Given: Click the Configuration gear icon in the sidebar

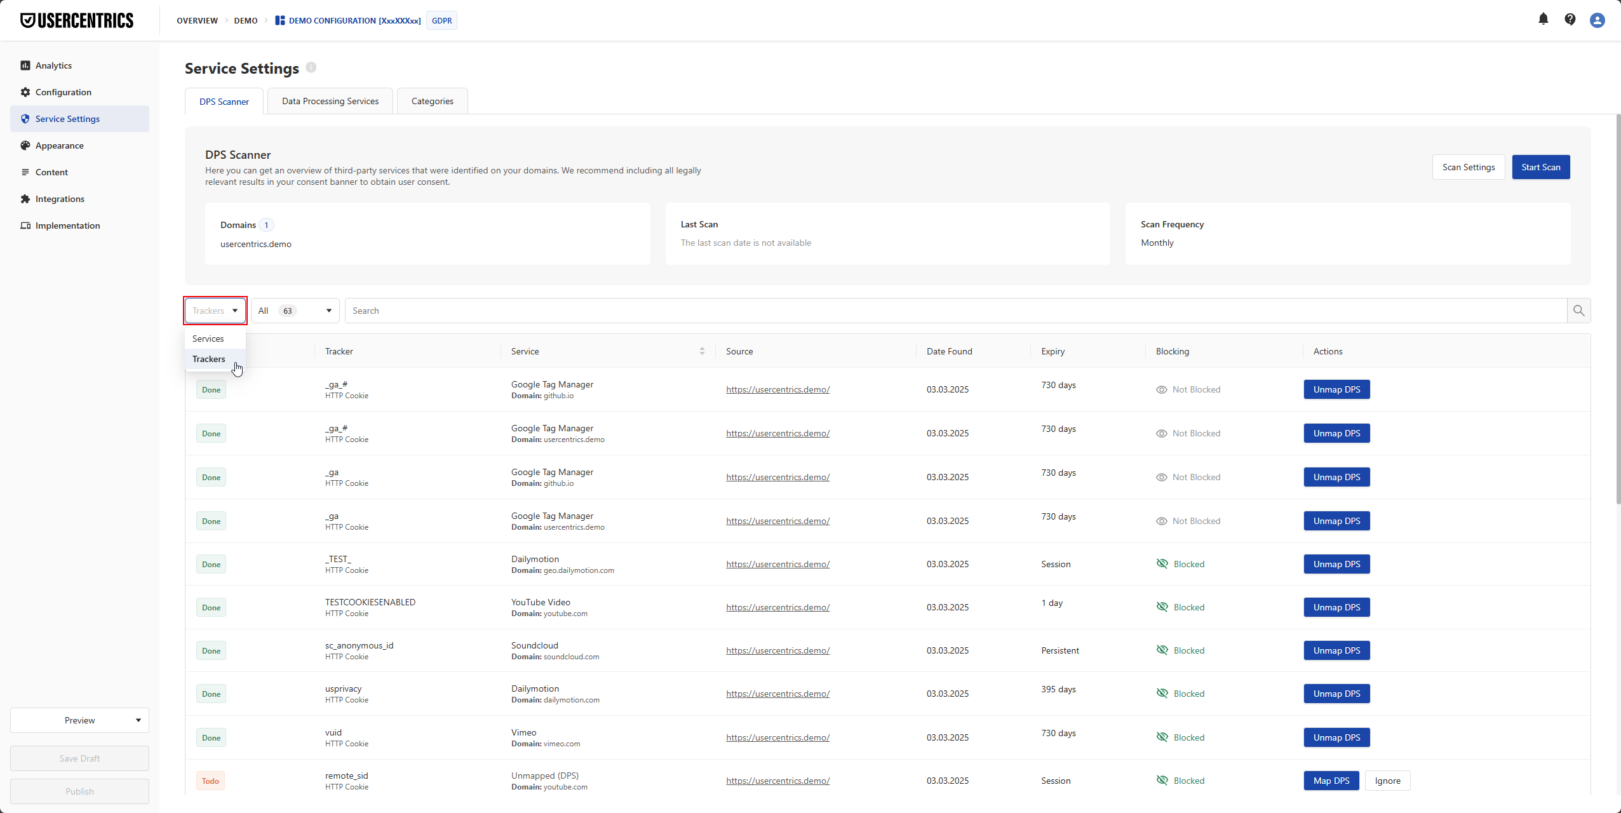Looking at the screenshot, I should pyautogui.click(x=25, y=92).
